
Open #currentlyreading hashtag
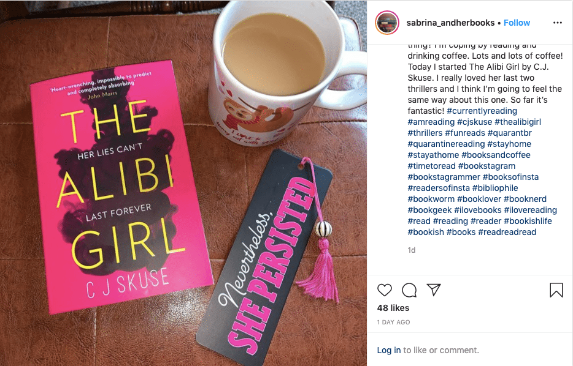pos(482,111)
